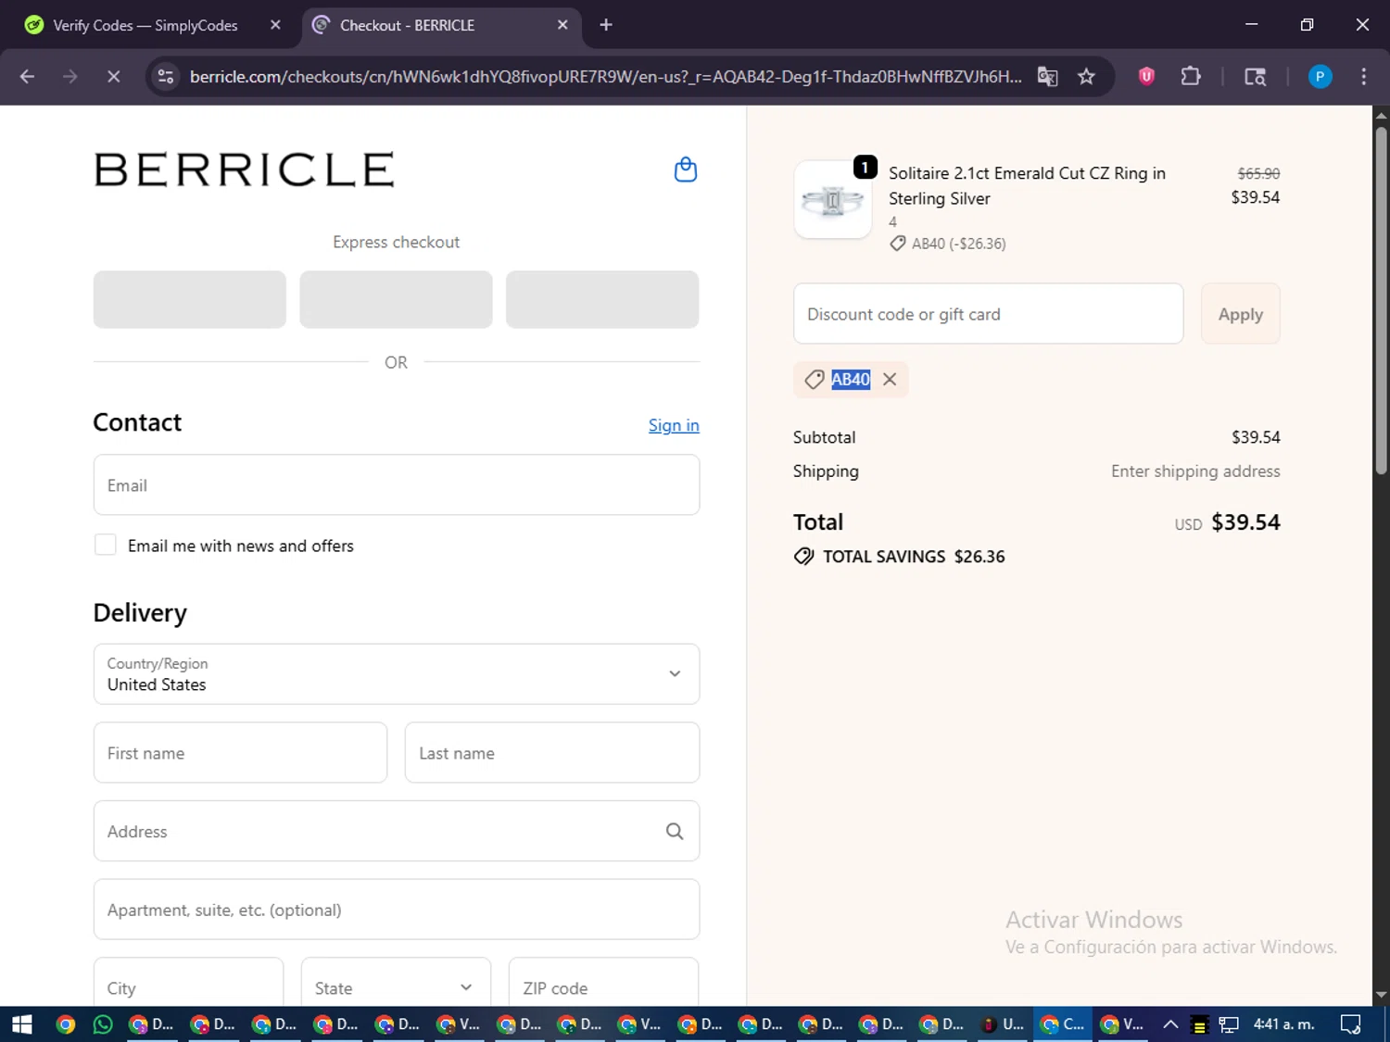Open the icon beside the profile avatar
1390x1042 pixels.
tap(1255, 77)
